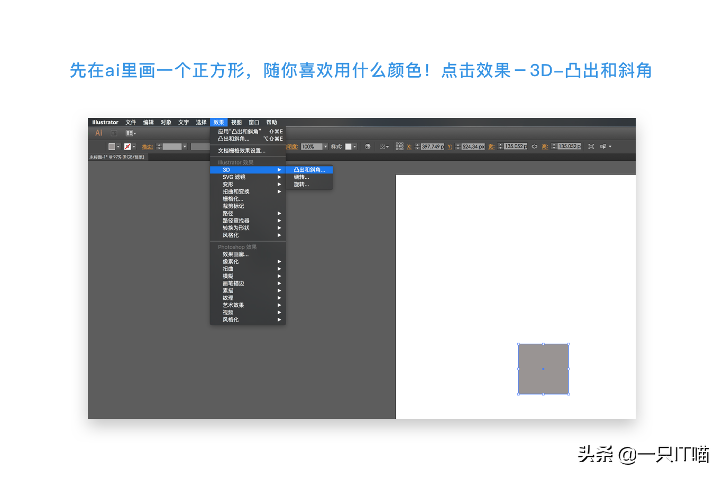This screenshot has width=723, height=477.
Task: Select the gray square on artboard
Action: pyautogui.click(x=543, y=369)
